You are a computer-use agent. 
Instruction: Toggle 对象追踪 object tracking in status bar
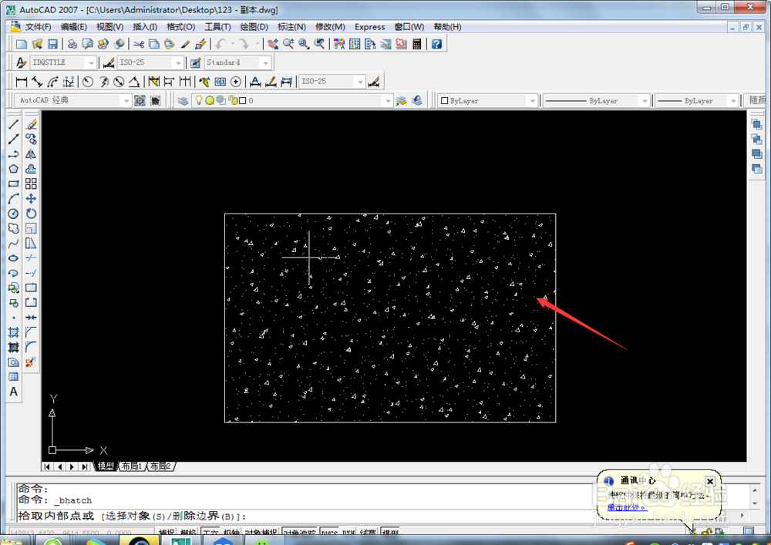299,533
